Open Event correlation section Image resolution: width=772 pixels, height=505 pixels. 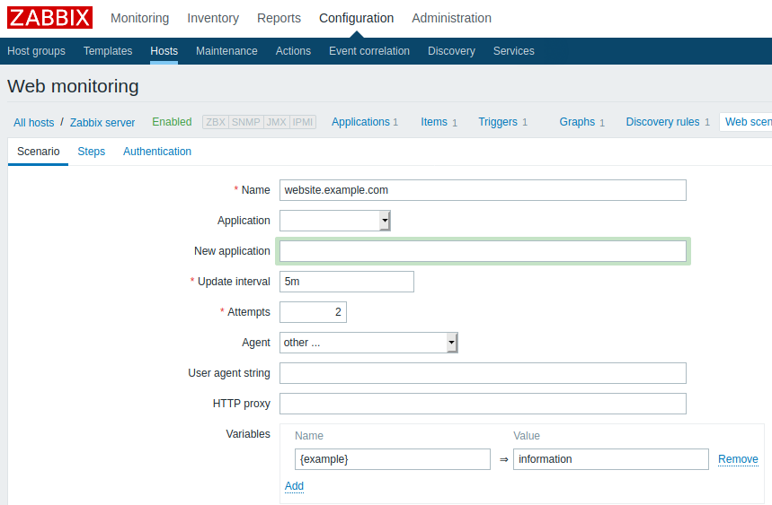click(369, 51)
